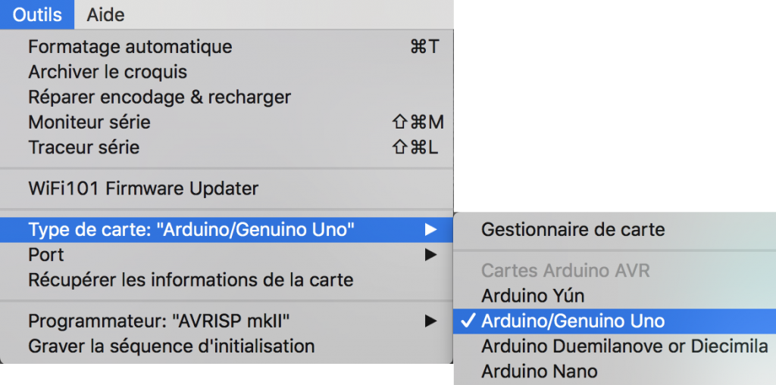This screenshot has width=776, height=385.
Task: Select Graver la séquence d'initialisation
Action: (x=171, y=346)
